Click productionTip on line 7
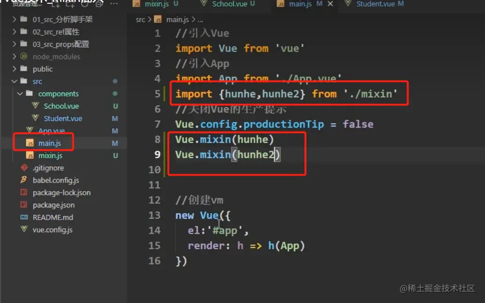The width and height of the screenshot is (485, 303). point(283,125)
